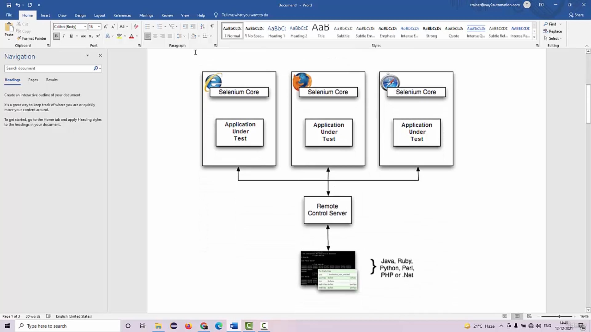
Task: Switch to Print Layout view in the status bar
Action: point(517,316)
